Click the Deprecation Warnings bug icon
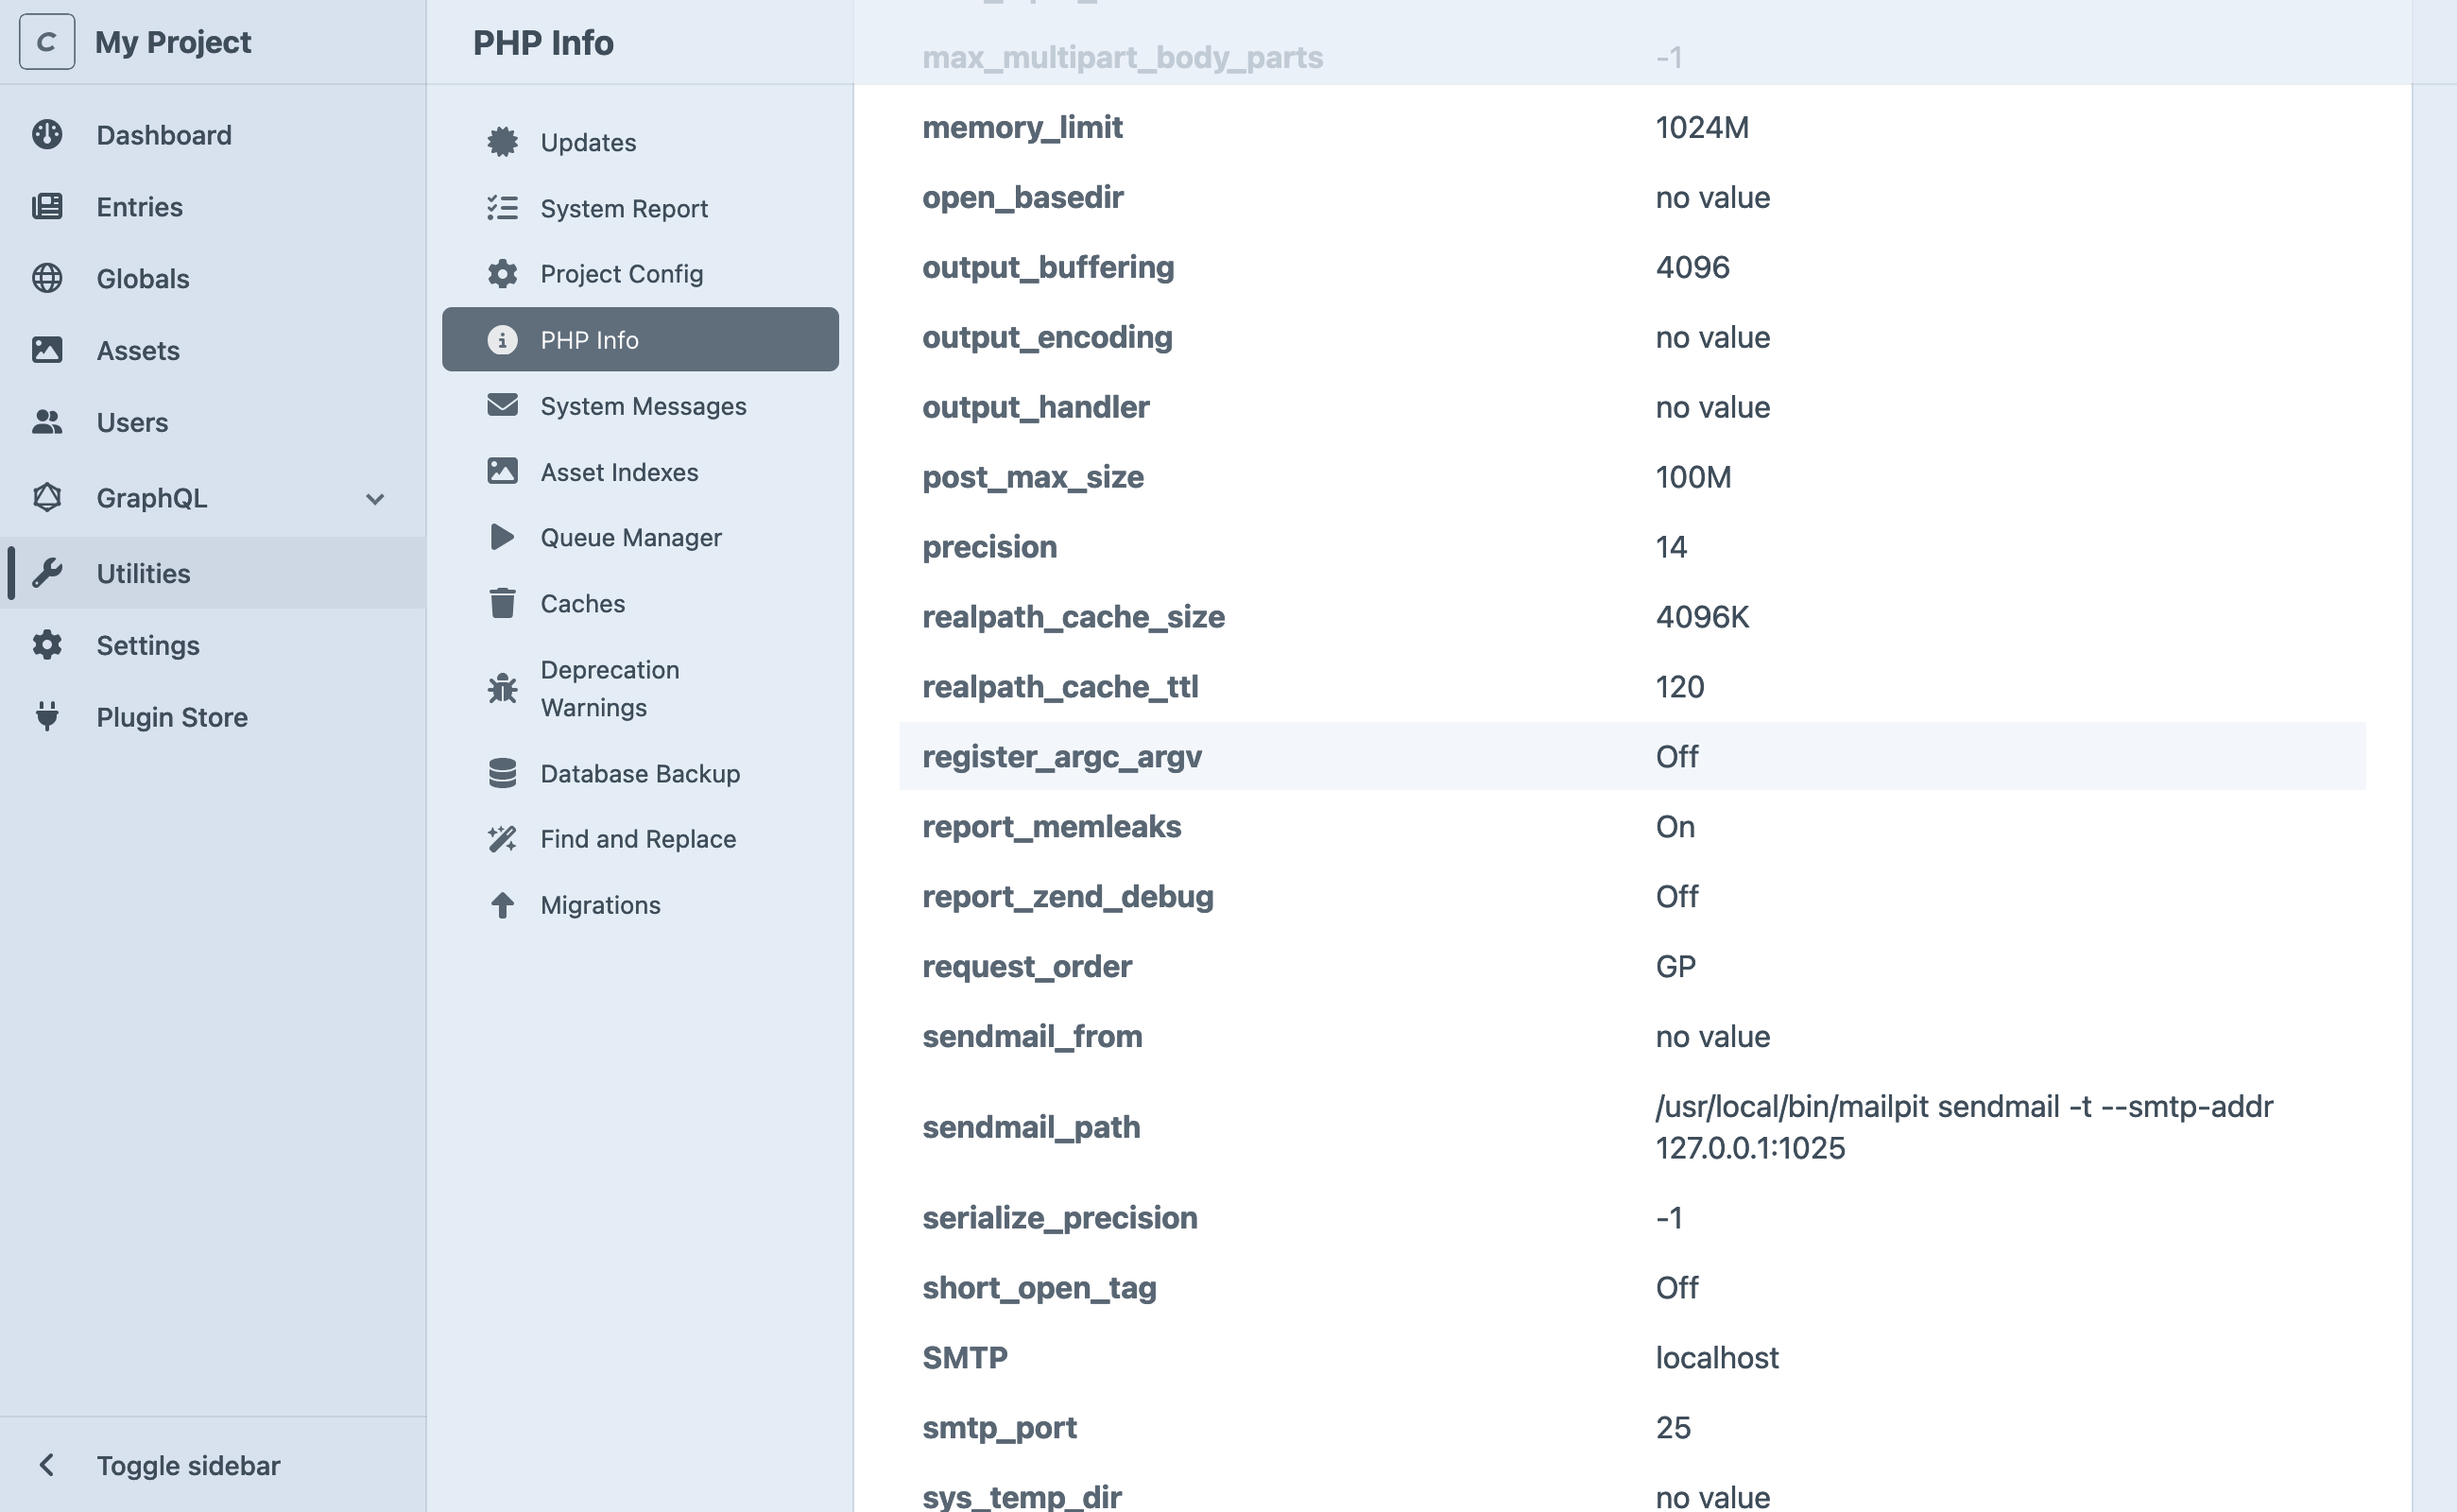The height and width of the screenshot is (1512, 2457). tap(502, 688)
